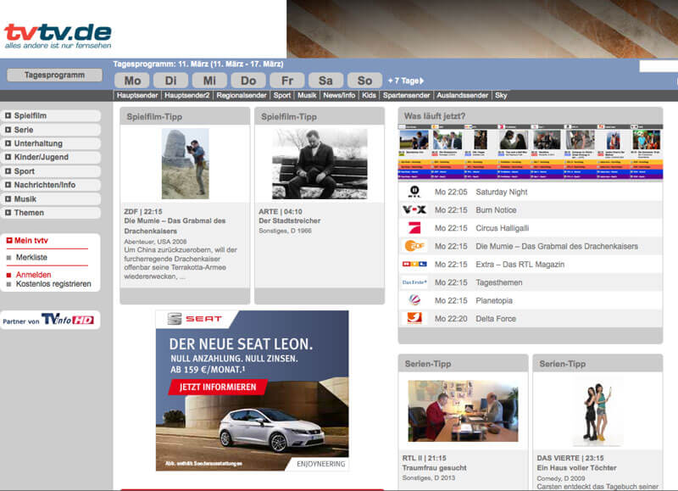Click 'Tagesthemen' in the now-playing list
The image size is (678, 491).
pyautogui.click(x=499, y=282)
